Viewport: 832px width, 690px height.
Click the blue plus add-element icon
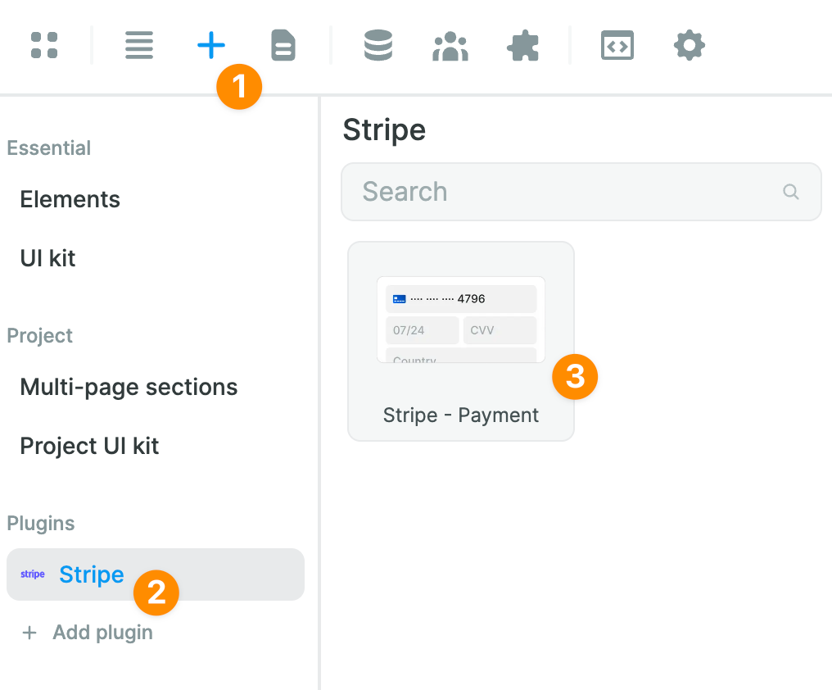tap(211, 45)
